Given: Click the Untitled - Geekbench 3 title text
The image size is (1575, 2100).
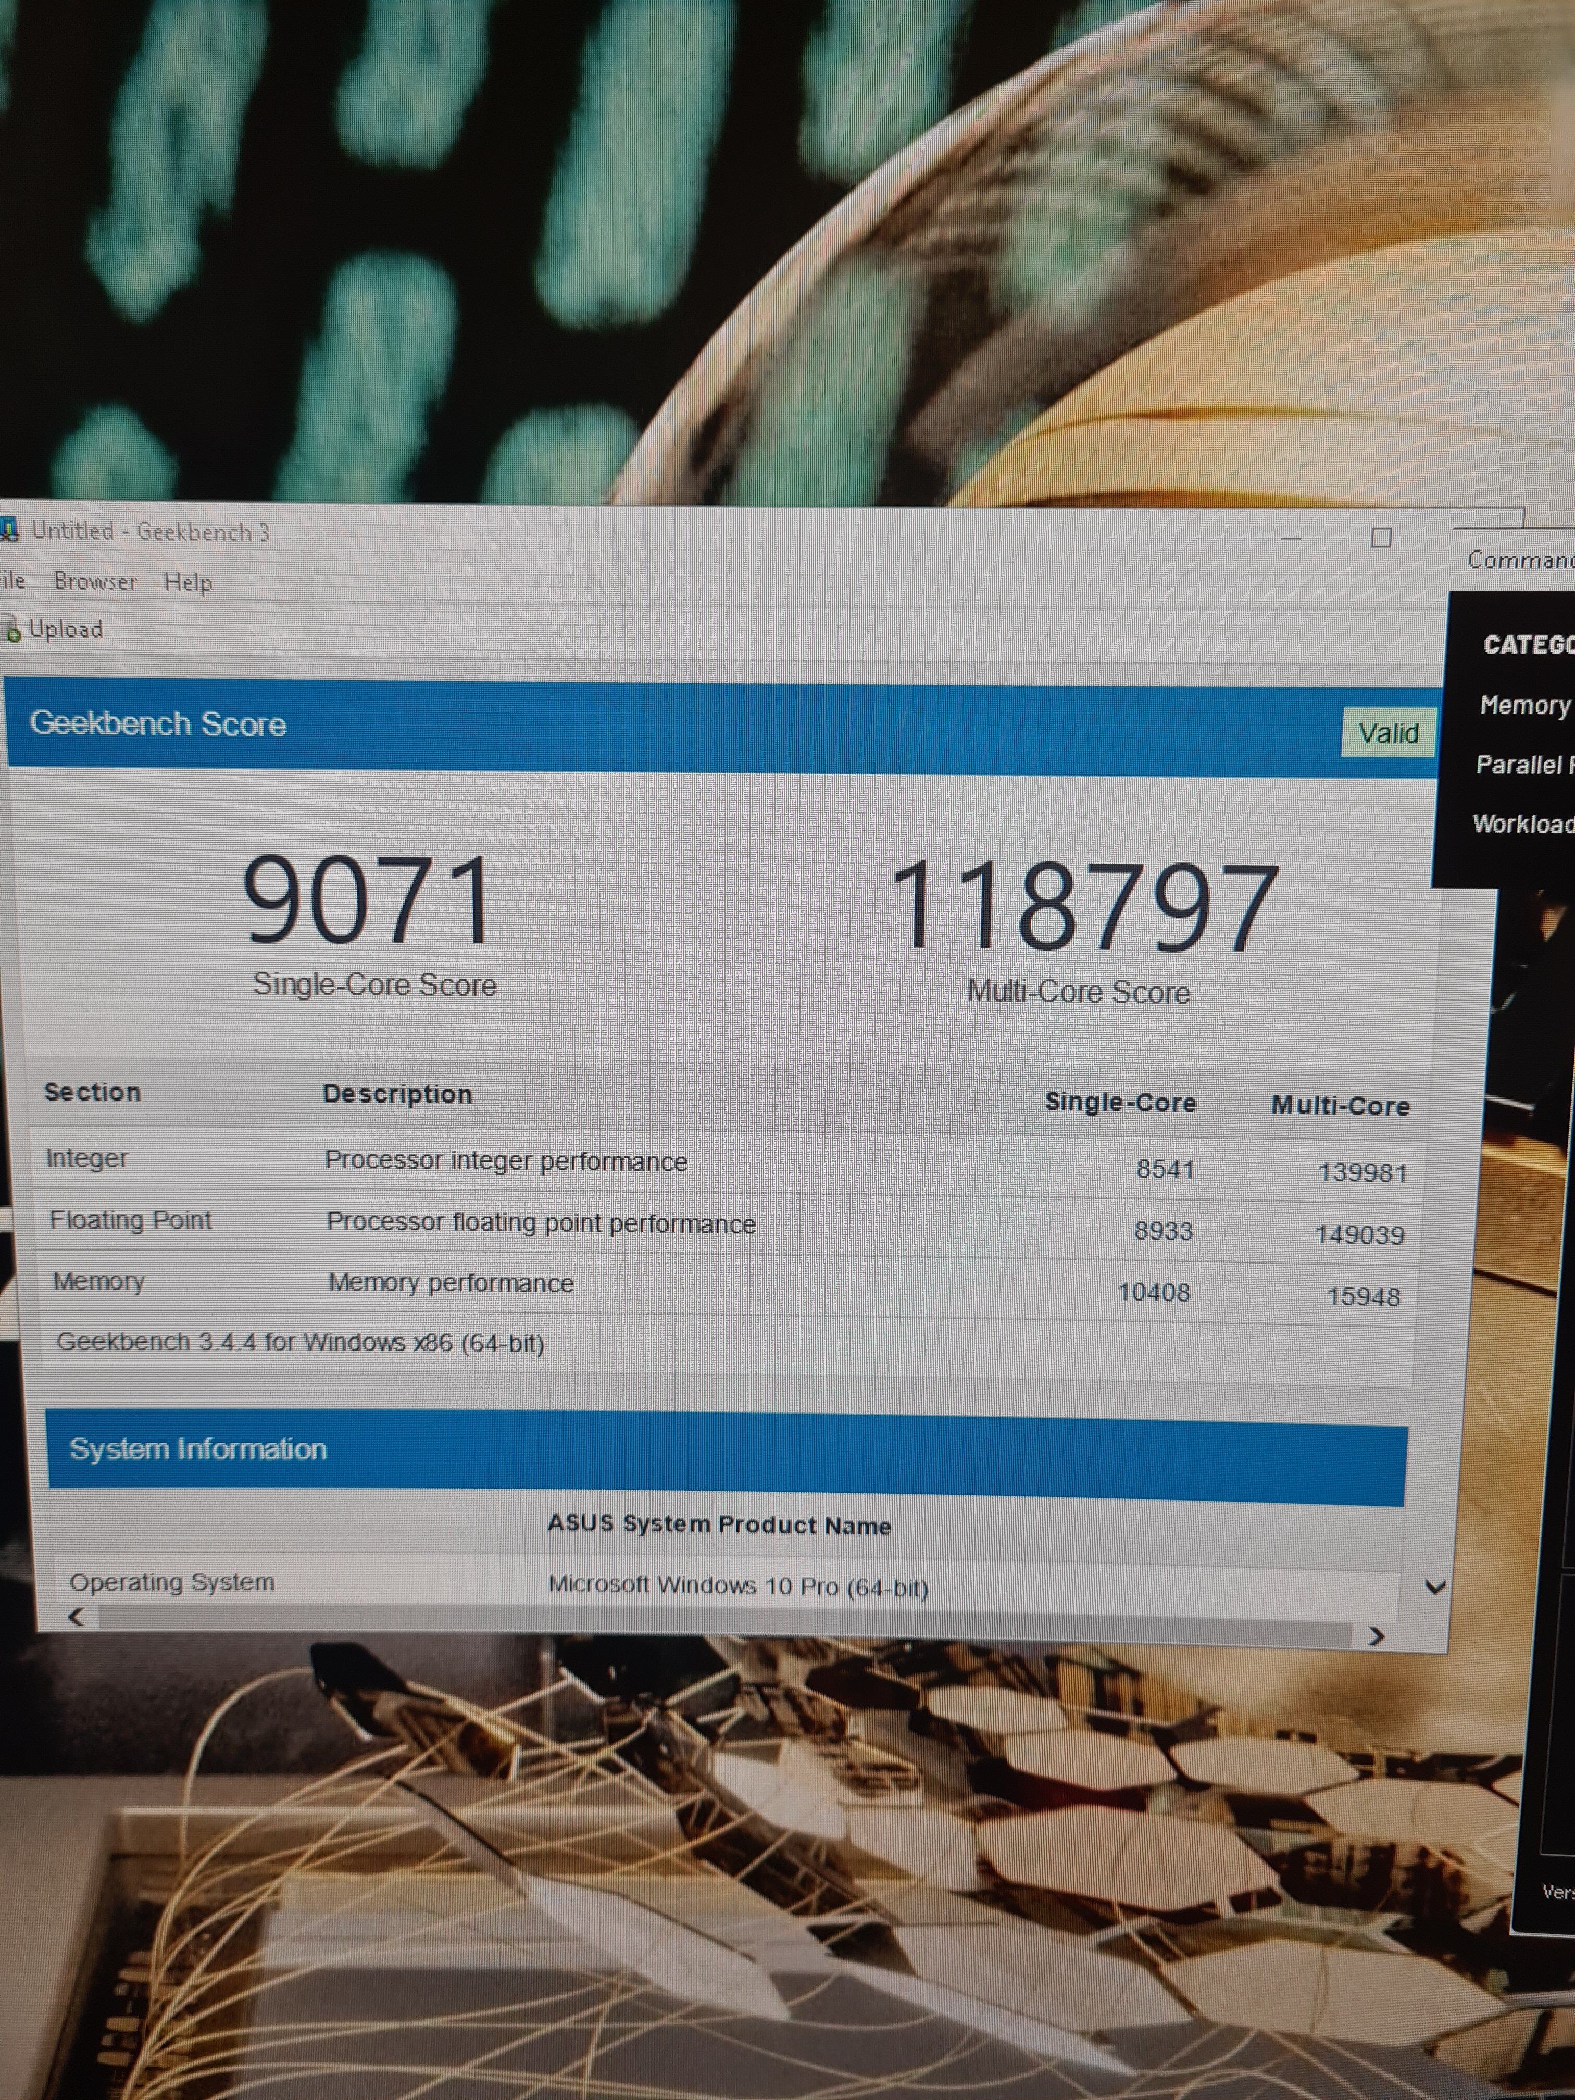Looking at the screenshot, I should point(151,531).
